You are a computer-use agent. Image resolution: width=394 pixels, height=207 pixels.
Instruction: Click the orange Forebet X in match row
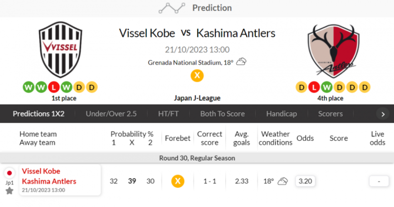click(178, 181)
